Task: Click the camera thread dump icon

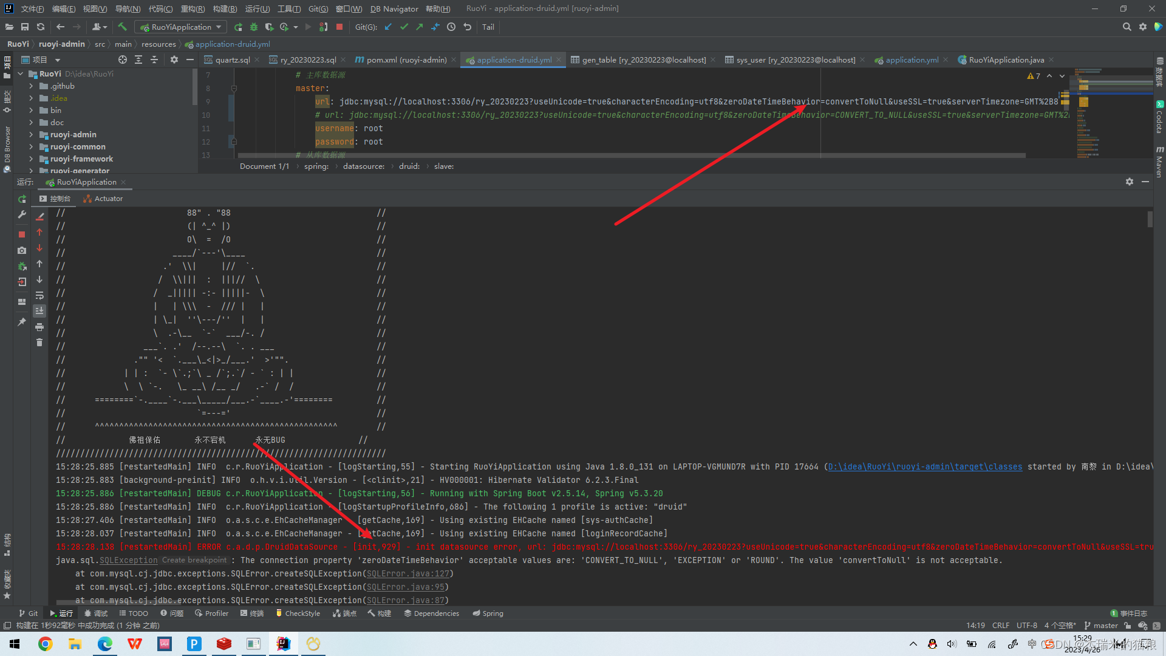Action: click(x=22, y=250)
